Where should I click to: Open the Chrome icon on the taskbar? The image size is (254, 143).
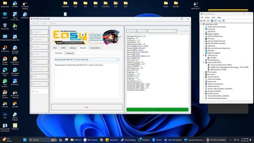(102, 140)
